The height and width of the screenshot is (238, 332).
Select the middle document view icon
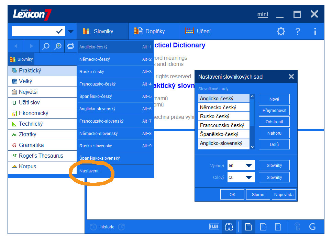point(263,227)
